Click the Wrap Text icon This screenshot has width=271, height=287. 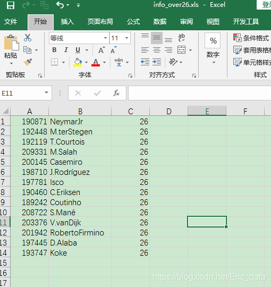181,38
